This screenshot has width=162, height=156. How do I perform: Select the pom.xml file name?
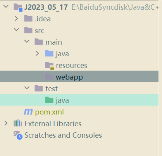(49, 112)
